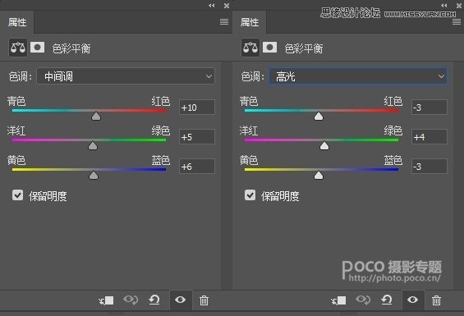Click 黄色-蓝色 slider handle in 高光 panel
464x316 pixels.
pos(319,175)
